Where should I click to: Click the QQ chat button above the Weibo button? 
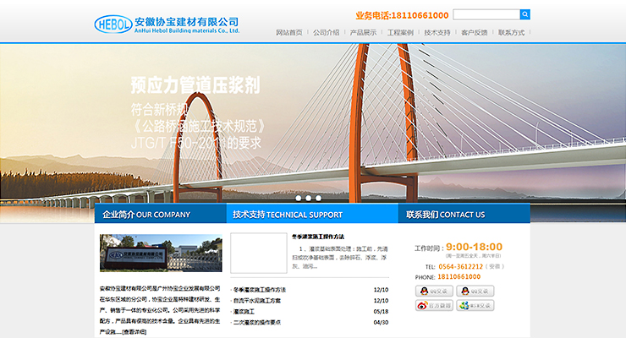pyautogui.click(x=434, y=291)
